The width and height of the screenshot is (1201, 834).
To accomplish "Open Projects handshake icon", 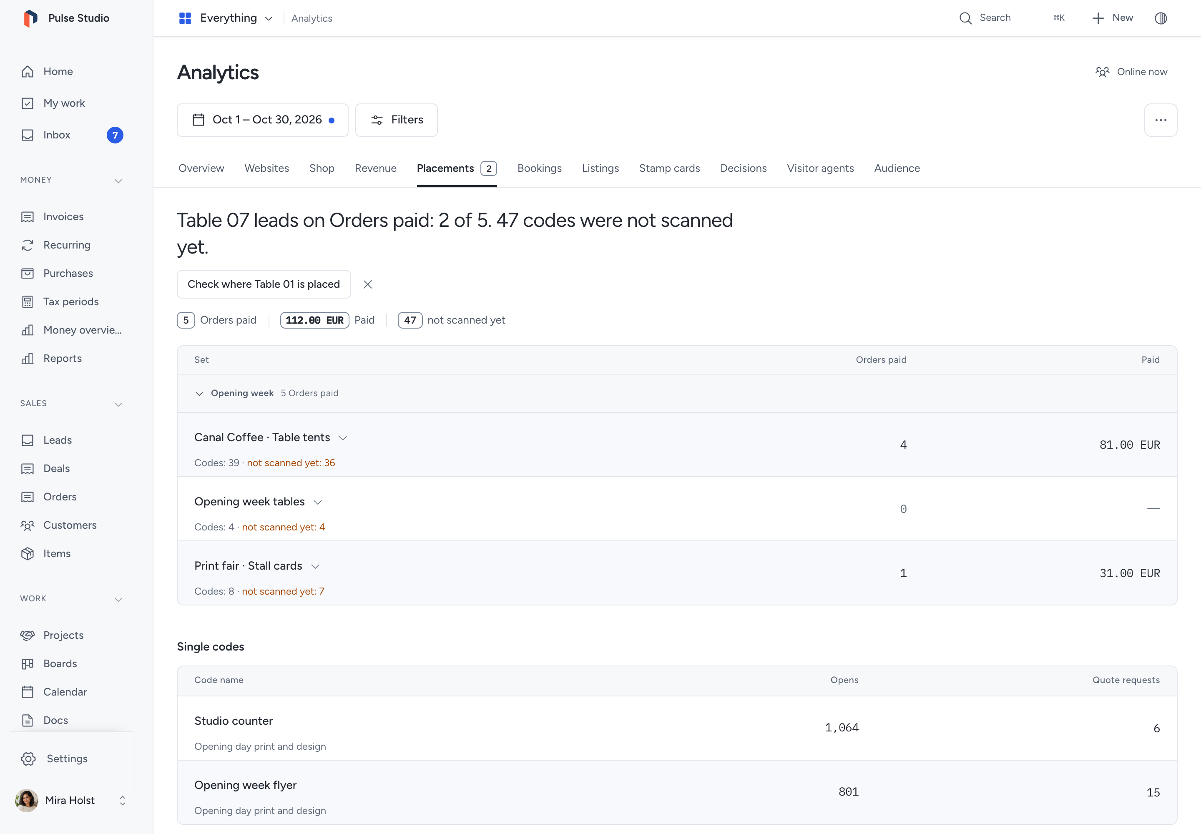I will pyautogui.click(x=28, y=636).
